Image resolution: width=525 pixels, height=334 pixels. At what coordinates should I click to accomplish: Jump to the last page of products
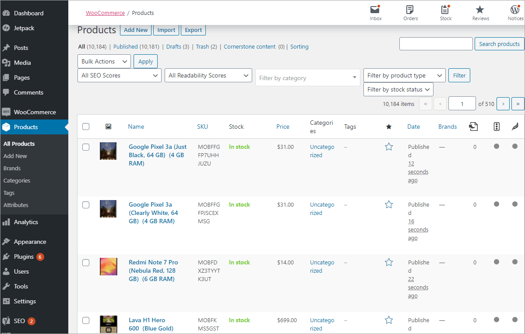(518, 104)
